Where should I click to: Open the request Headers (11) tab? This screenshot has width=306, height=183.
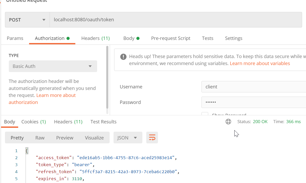pyautogui.click(x=95, y=38)
